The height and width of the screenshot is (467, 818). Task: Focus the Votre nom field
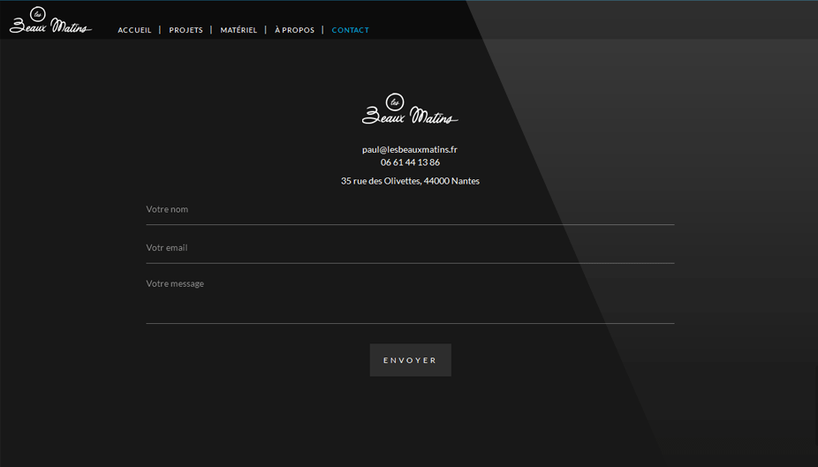[410, 211]
